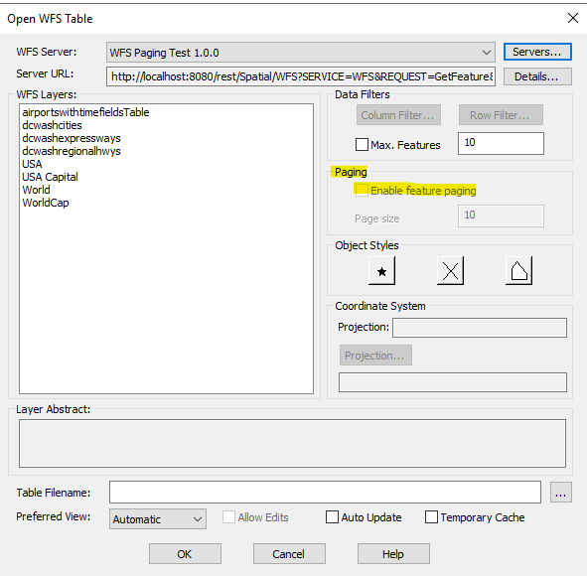Close the Open WFS Table dialog

click(573, 18)
